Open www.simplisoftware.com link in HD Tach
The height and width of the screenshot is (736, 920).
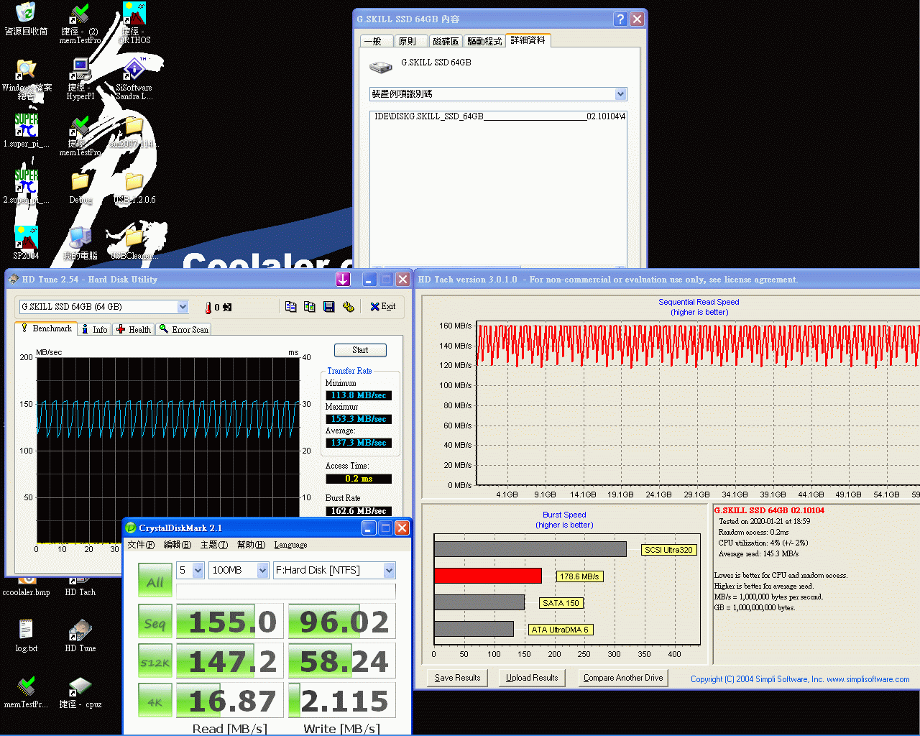point(868,679)
